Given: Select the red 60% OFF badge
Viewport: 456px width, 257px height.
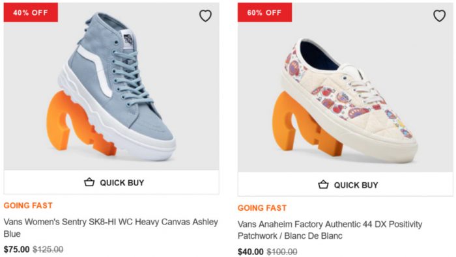Looking at the screenshot, I should pos(264,12).
